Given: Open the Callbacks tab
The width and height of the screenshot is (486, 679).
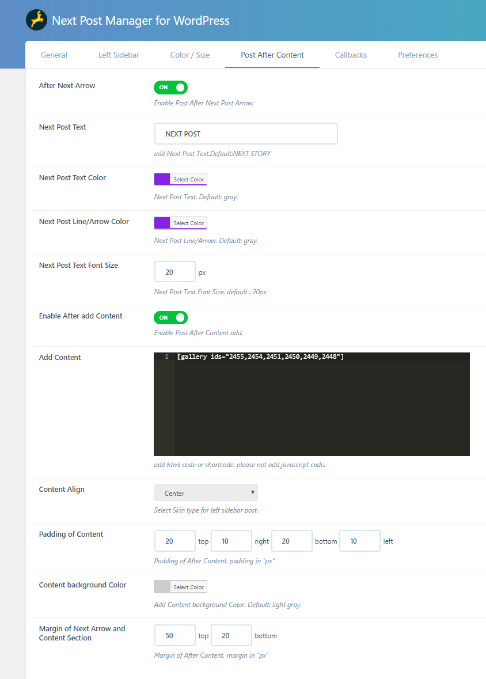Looking at the screenshot, I should 351,55.
